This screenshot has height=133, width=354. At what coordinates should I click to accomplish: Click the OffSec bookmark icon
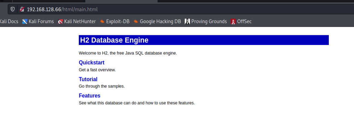(x=233, y=22)
